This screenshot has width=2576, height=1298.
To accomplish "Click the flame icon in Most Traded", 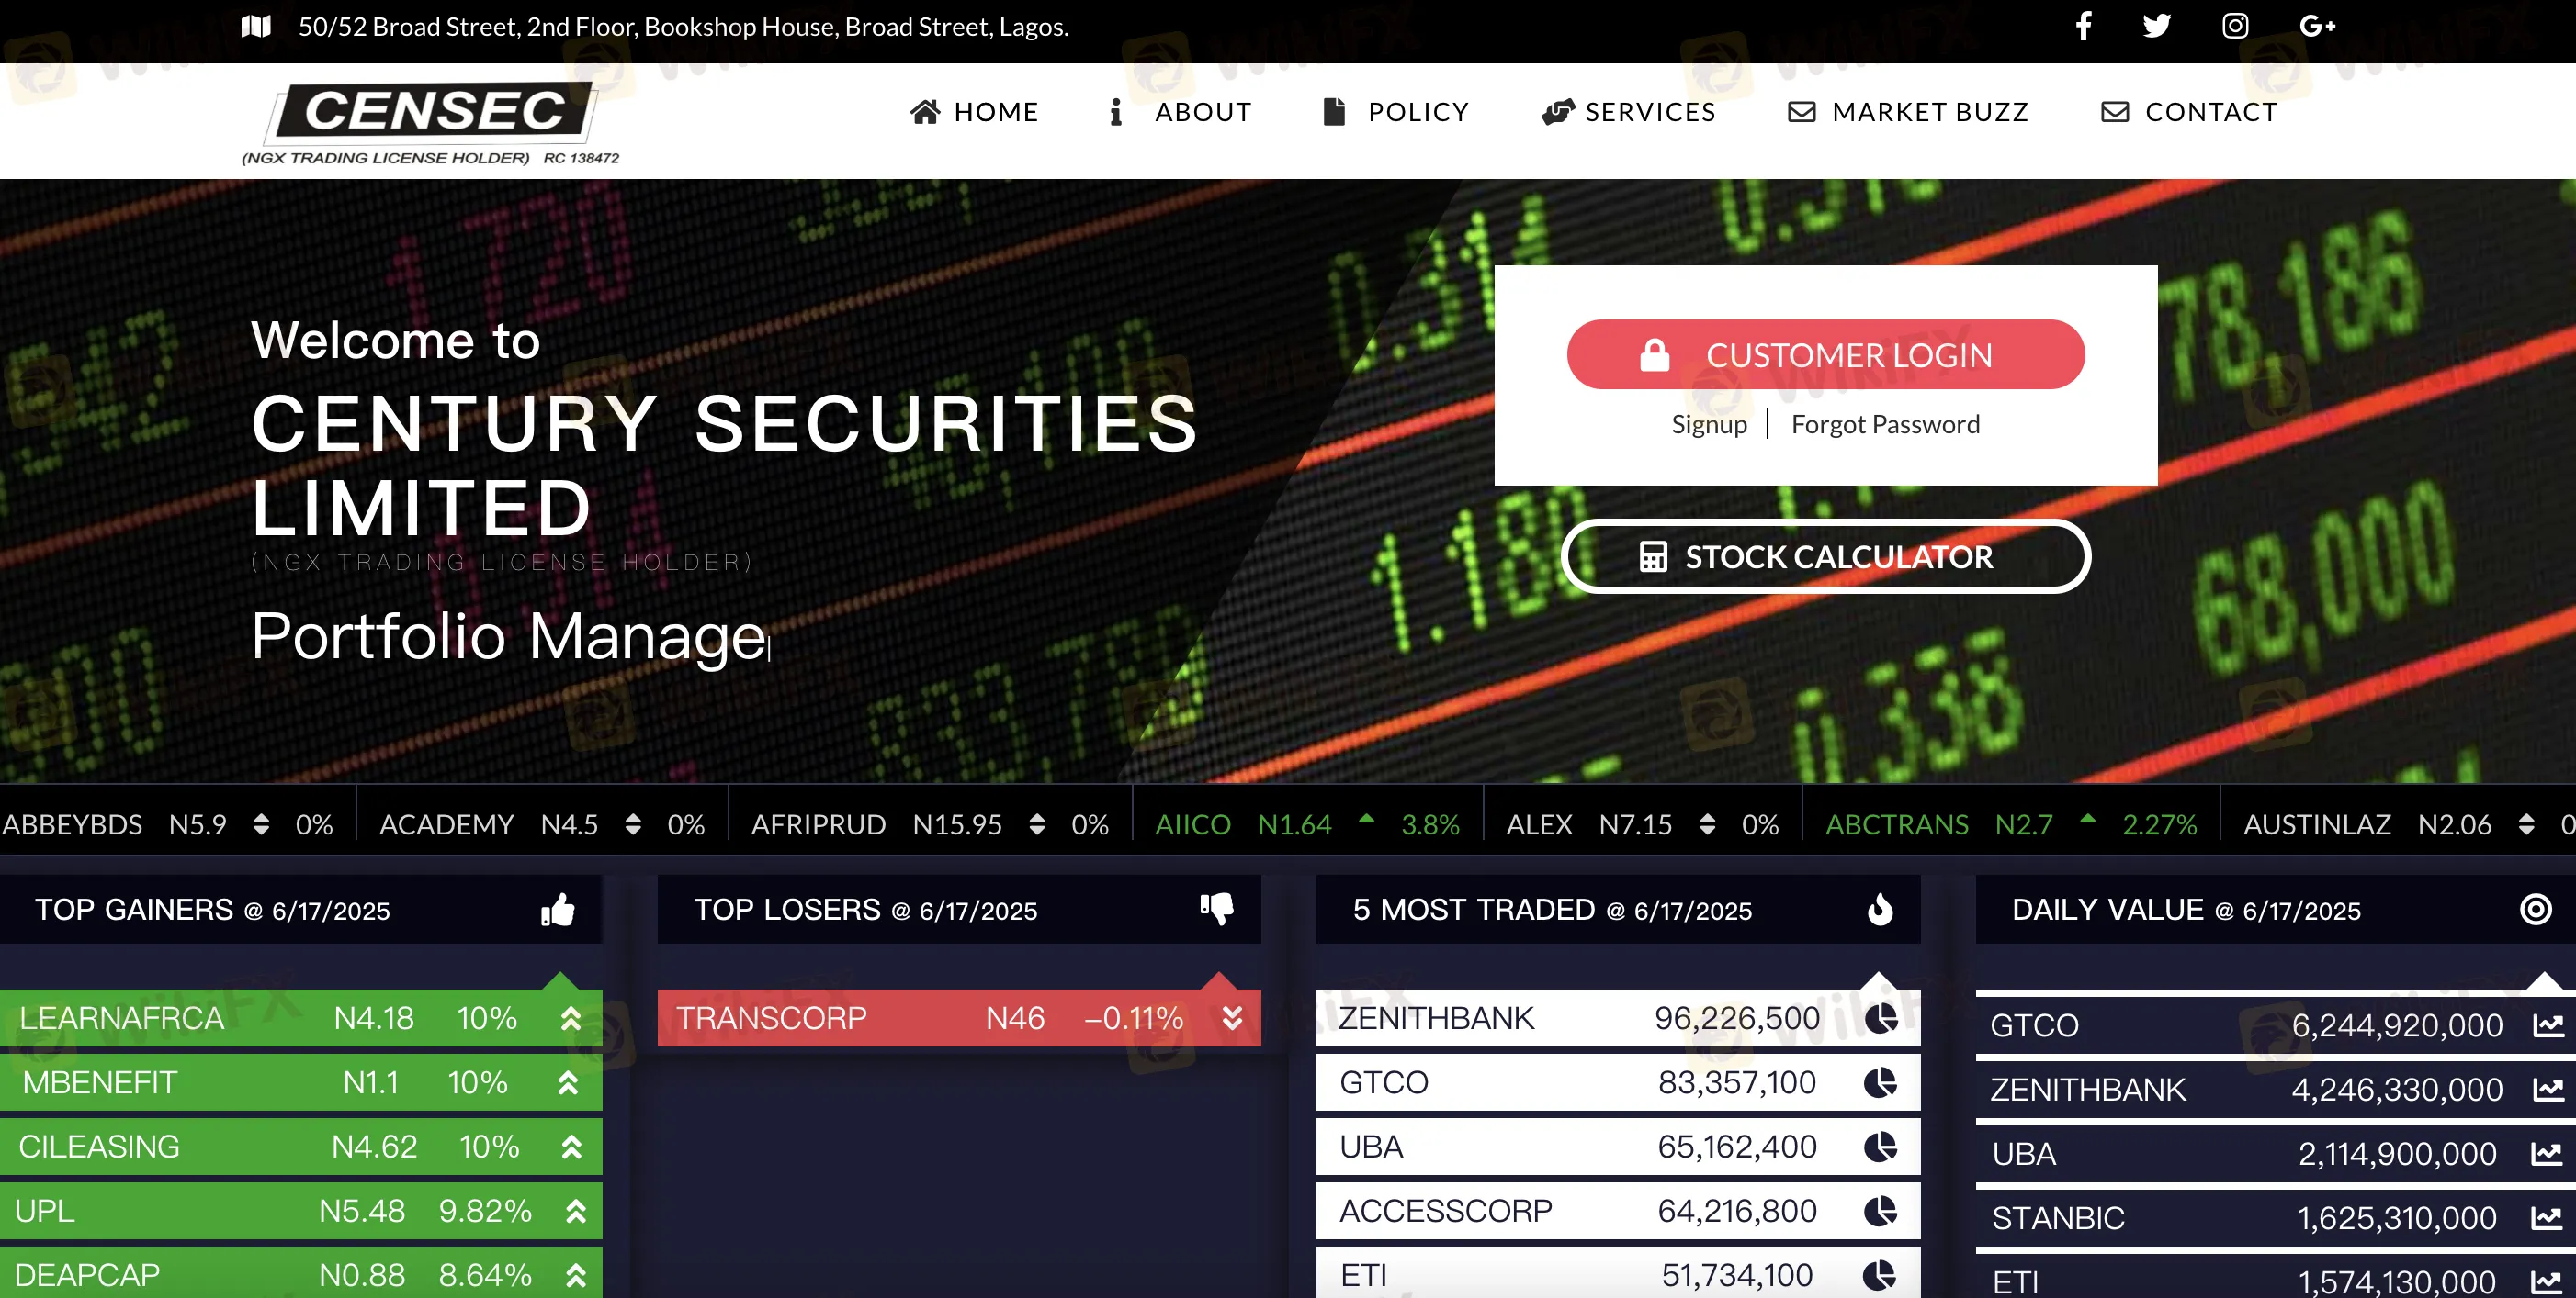I will click(1880, 910).
